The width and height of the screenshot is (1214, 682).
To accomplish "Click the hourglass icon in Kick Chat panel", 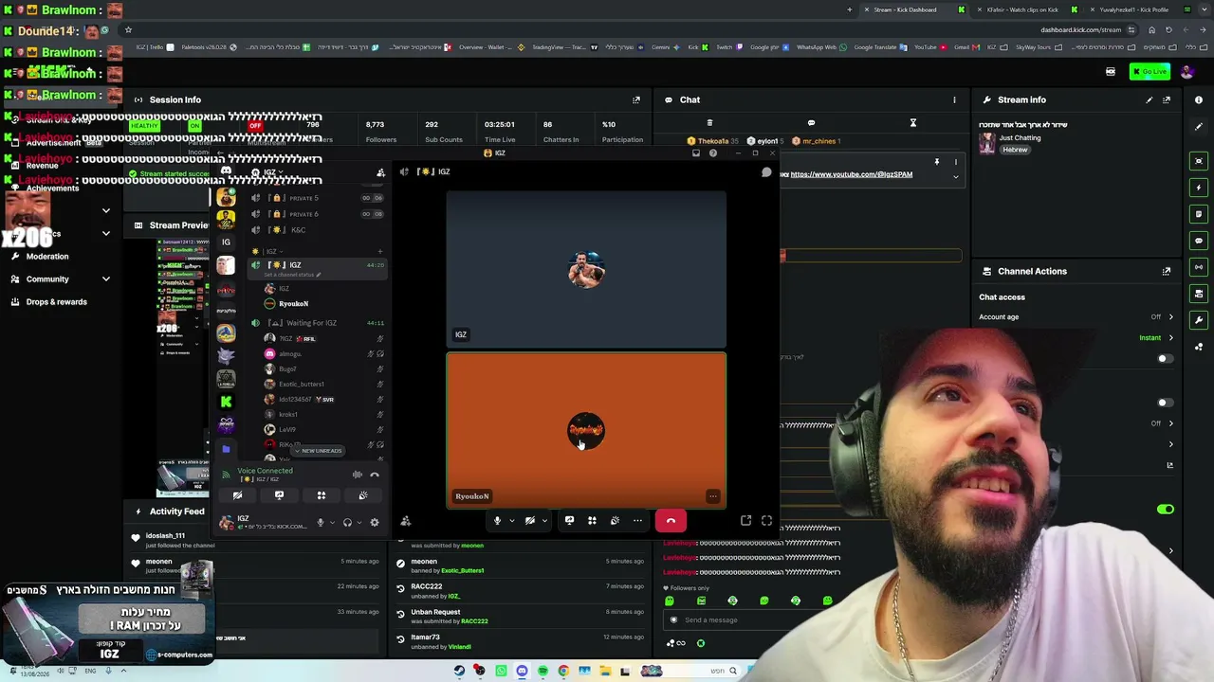I will (913, 123).
